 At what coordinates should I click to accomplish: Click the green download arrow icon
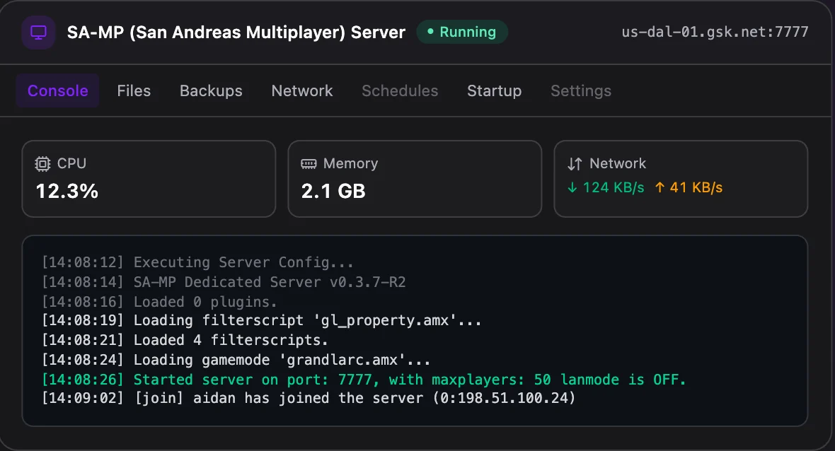point(572,187)
